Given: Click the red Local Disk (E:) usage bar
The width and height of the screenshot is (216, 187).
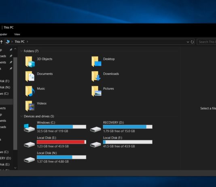Looking at the screenshot, I should 61,142.
